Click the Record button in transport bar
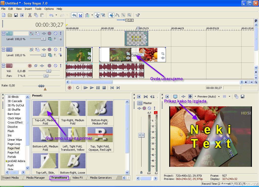The image size is (259, 187). pyautogui.click(x=70, y=88)
